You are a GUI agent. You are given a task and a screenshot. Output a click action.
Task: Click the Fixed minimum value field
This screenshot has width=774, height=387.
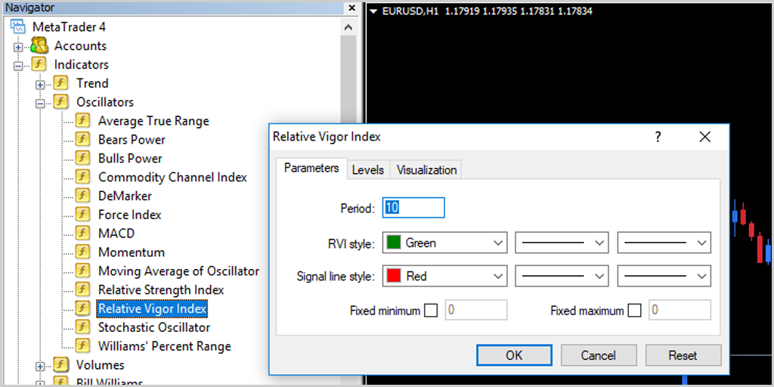(476, 311)
